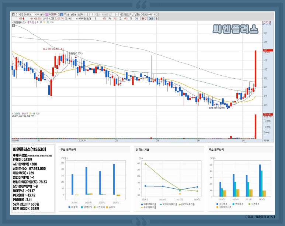
Task: Click the stock code input field 115530
Action: pos(29,14)
